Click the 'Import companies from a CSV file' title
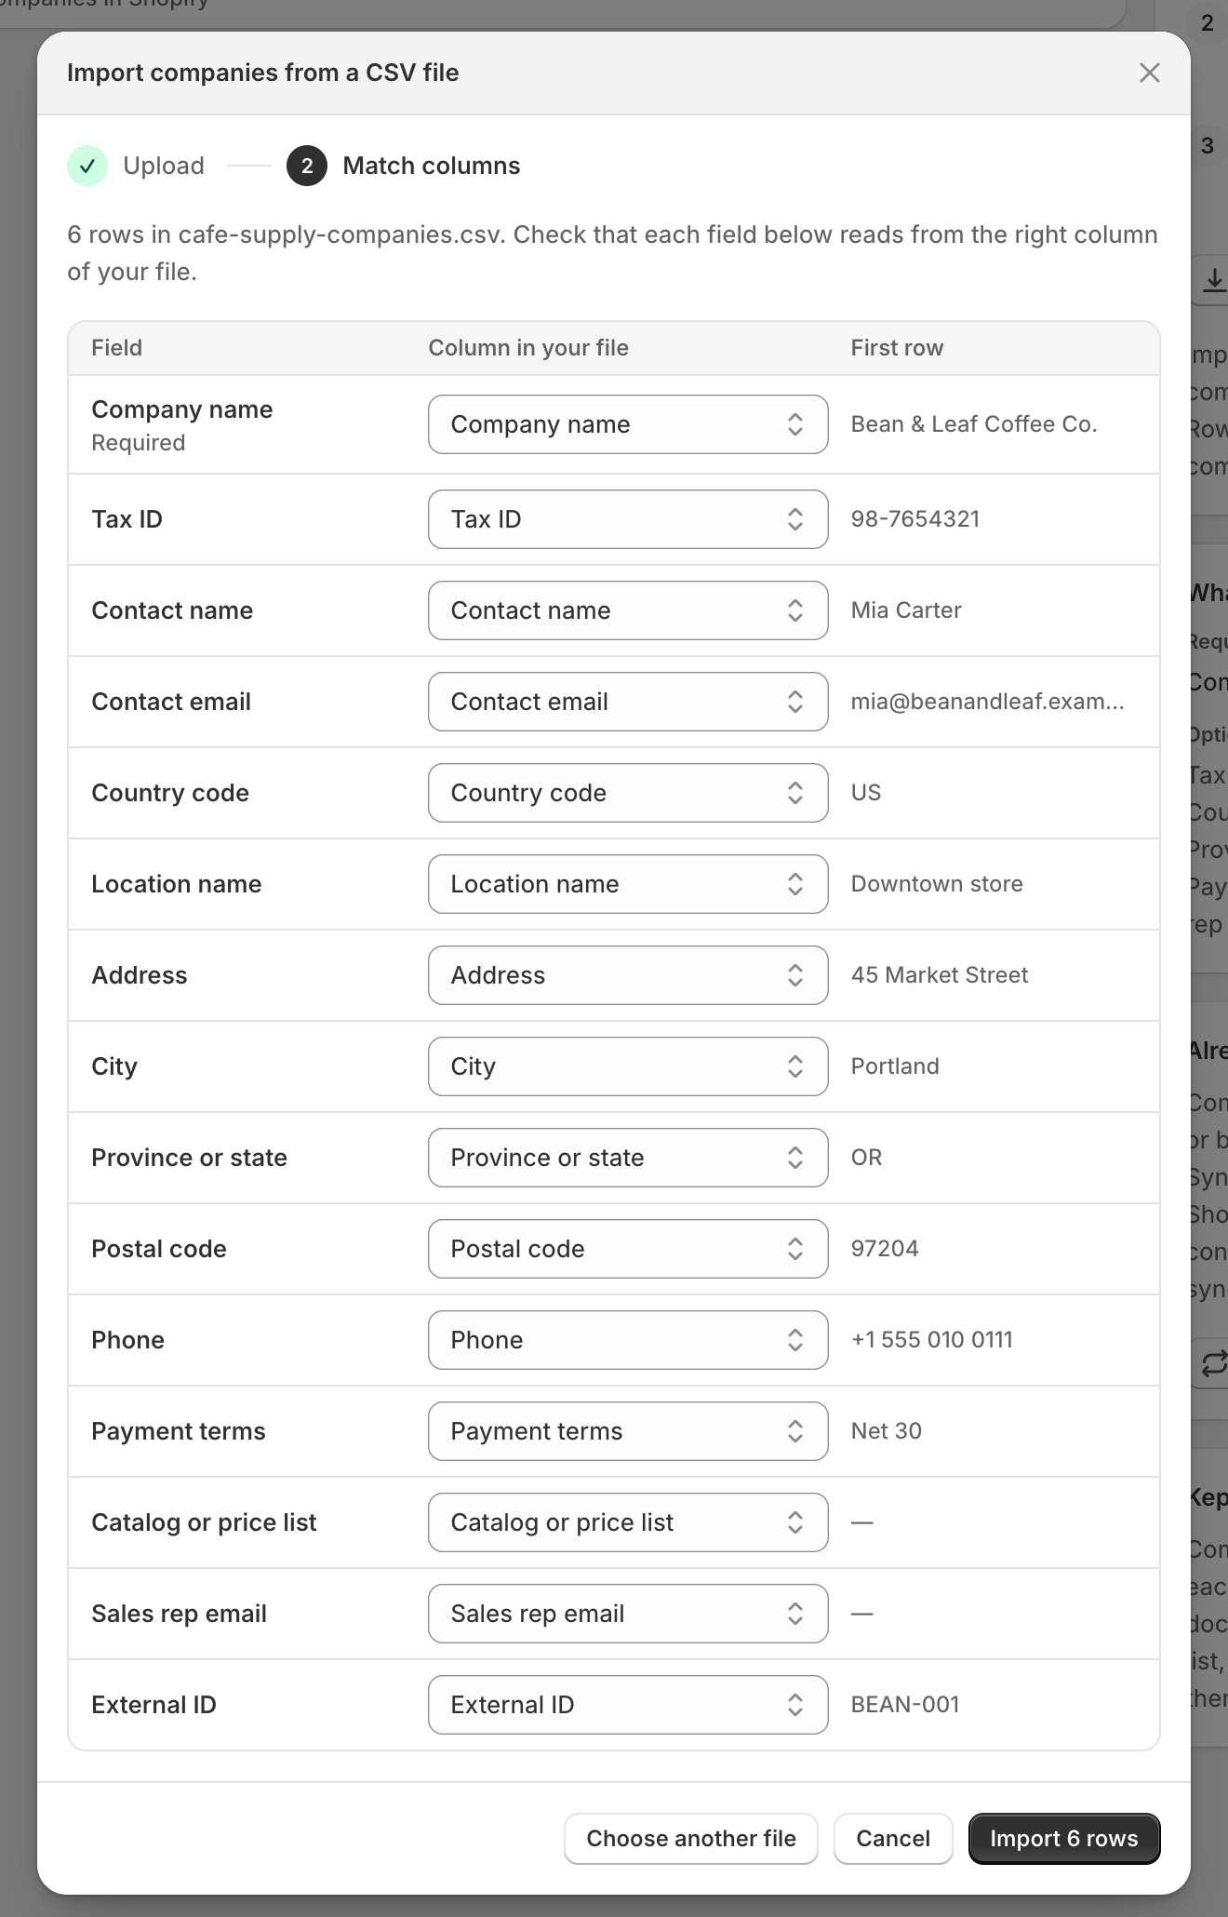This screenshot has width=1228, height=1917. [263, 73]
